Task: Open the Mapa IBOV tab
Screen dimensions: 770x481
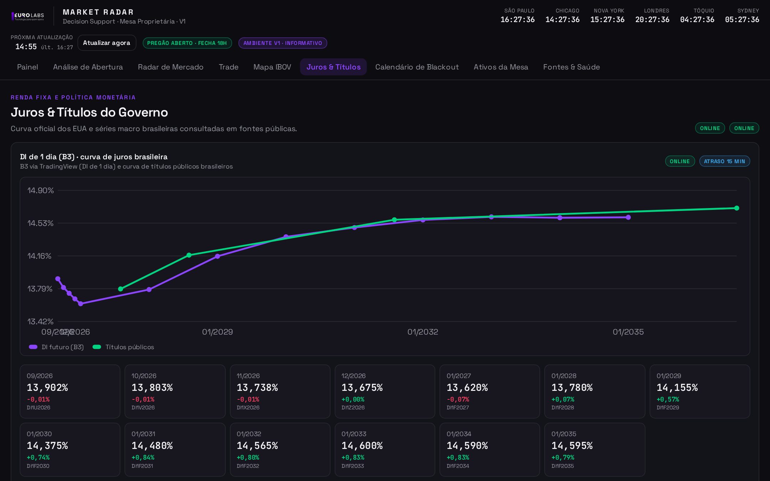Action: pos(272,67)
